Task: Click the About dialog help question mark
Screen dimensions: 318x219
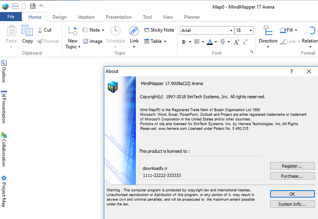Action: coord(291,71)
